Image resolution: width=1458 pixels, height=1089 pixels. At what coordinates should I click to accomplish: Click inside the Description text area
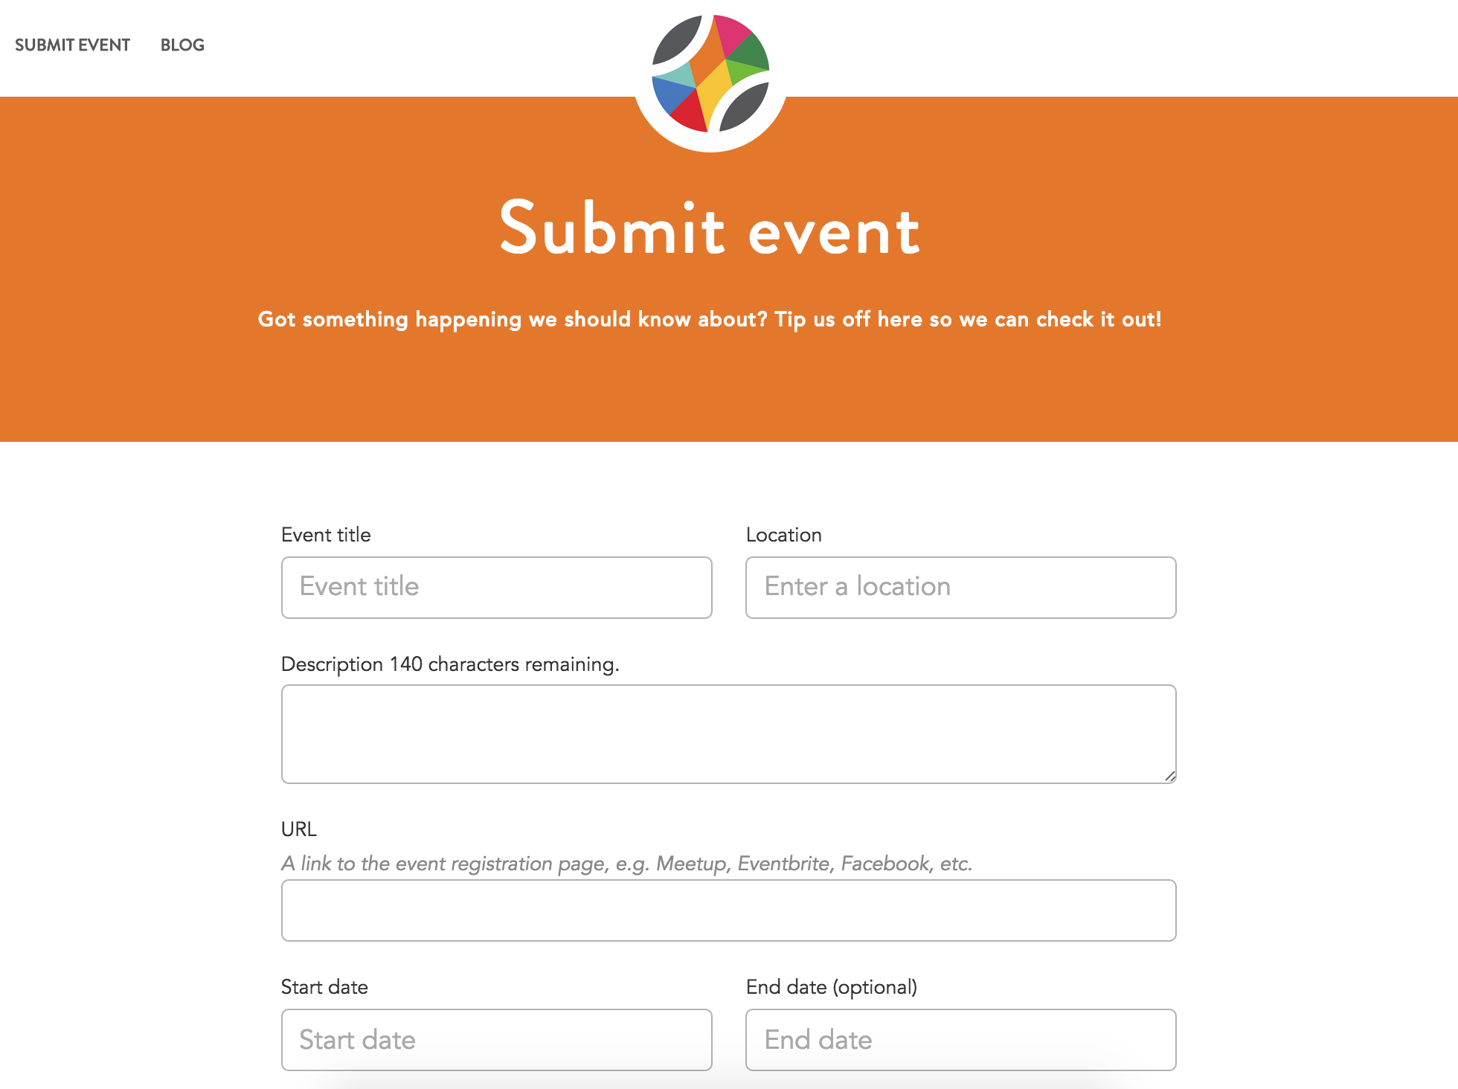[728, 733]
